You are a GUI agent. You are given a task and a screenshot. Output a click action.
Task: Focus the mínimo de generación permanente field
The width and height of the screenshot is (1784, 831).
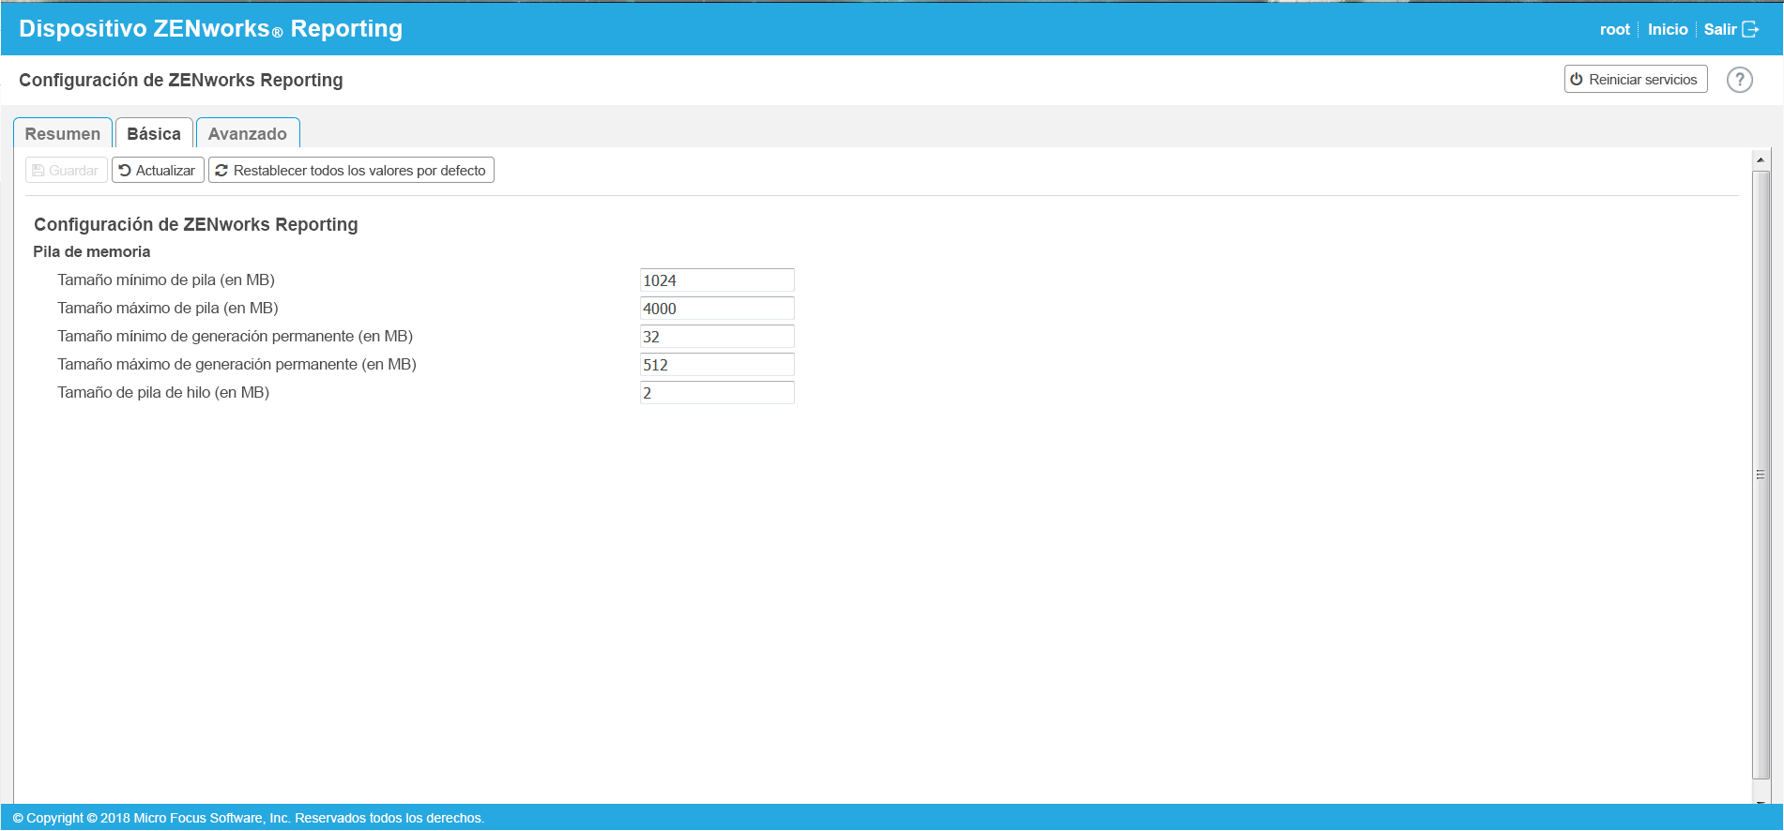[717, 337]
